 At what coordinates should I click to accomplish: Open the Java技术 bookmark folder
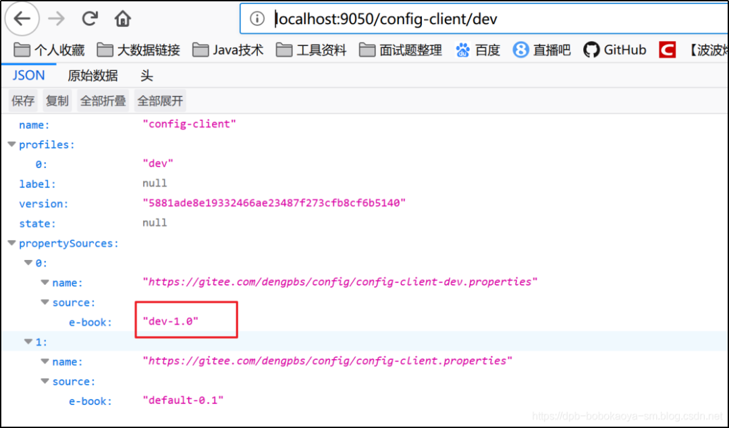point(228,50)
